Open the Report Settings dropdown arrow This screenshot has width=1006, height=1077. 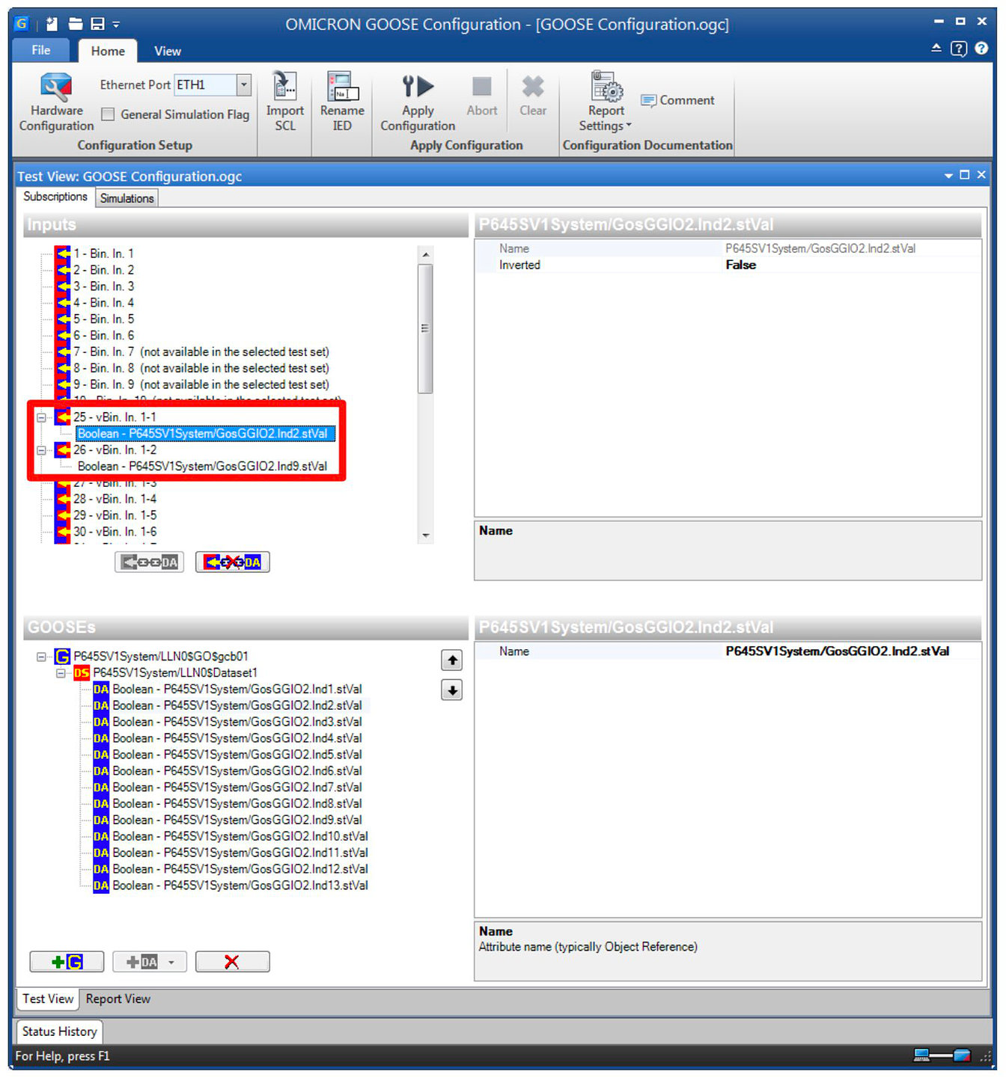click(629, 126)
